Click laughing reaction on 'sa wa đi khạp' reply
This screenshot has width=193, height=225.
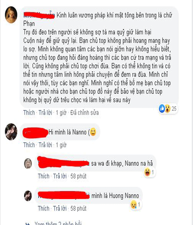pyautogui.click(x=147, y=172)
